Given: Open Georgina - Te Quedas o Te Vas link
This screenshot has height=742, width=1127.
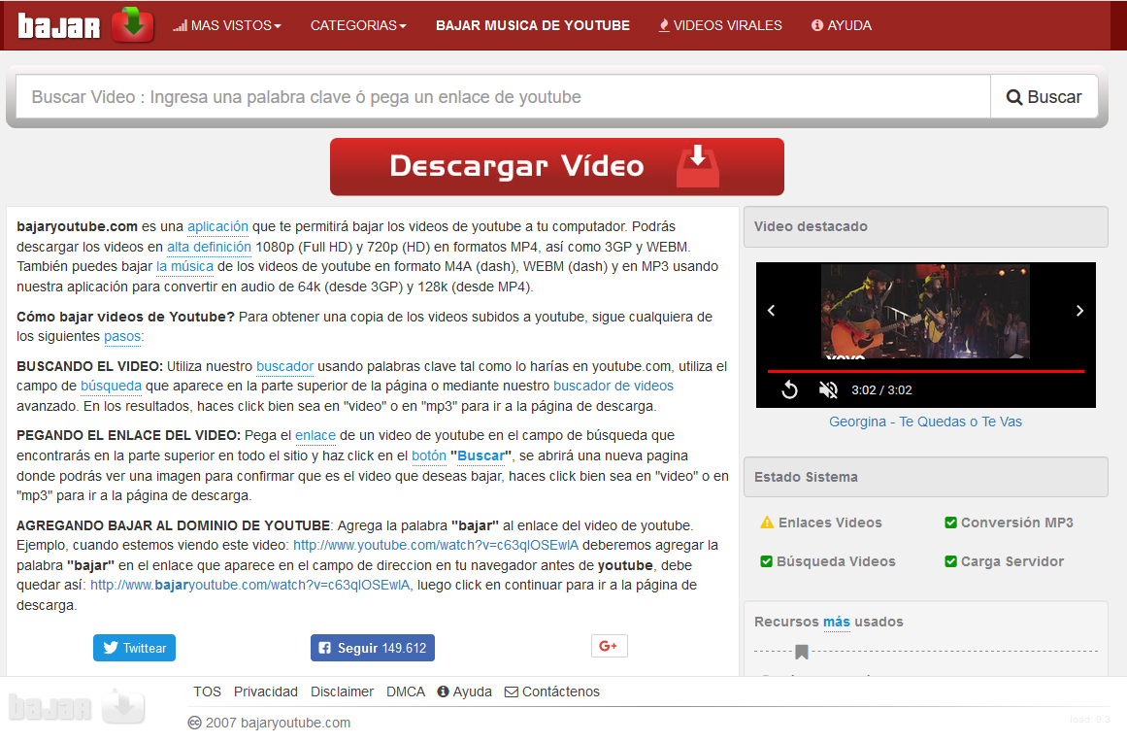Looking at the screenshot, I should pos(925,422).
